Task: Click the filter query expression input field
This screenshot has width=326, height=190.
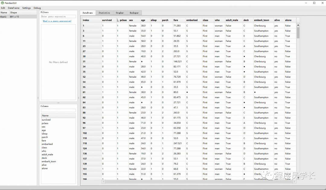Action: pyautogui.click(x=58, y=16)
